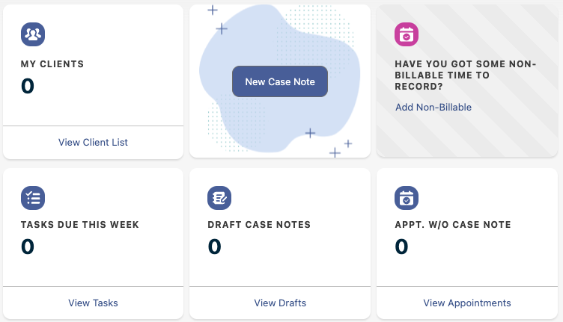
Task: Click the pink non-billable calendar icon
Action: tap(407, 34)
